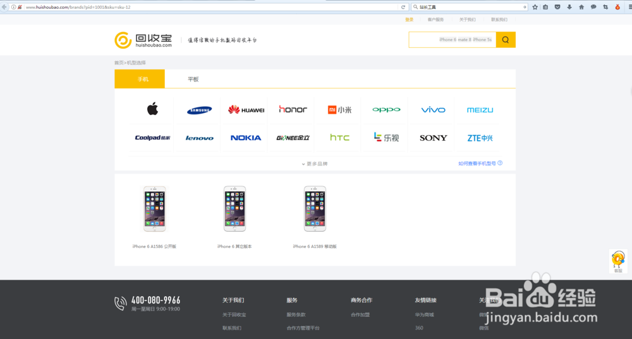The width and height of the screenshot is (632, 339).
Task: Click the browser URL address bar
Action: point(210,7)
